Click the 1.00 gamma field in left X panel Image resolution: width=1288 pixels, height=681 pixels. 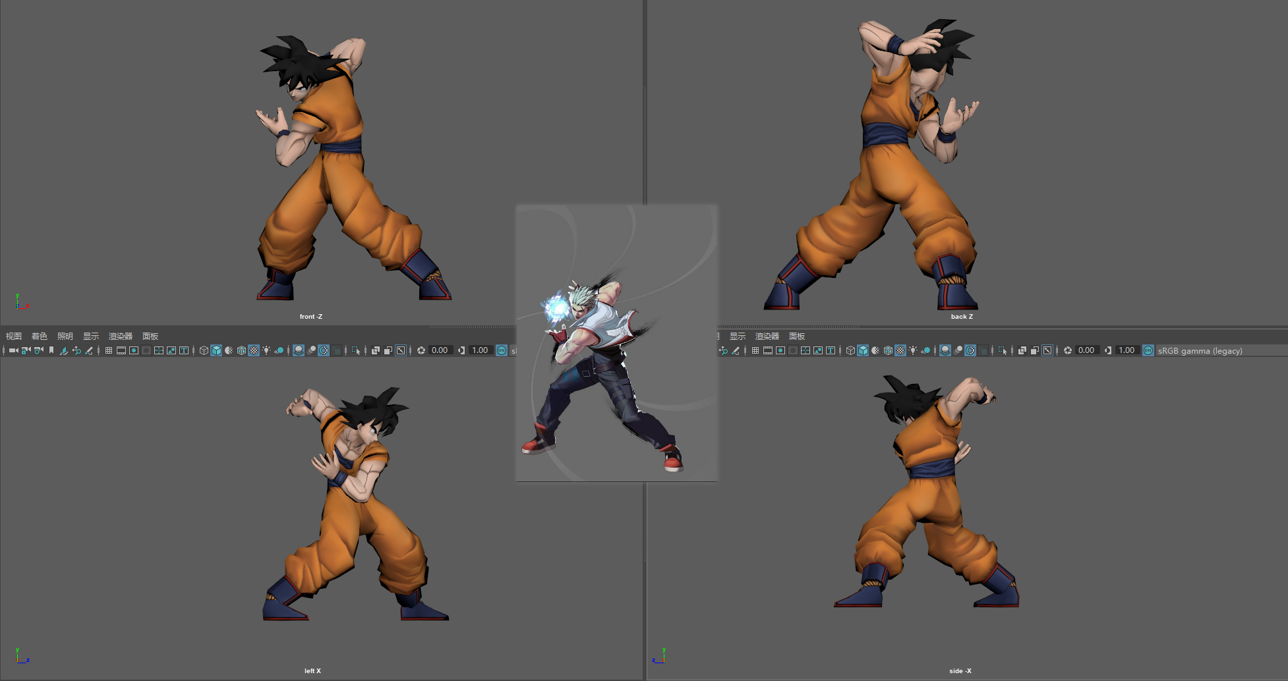480,350
